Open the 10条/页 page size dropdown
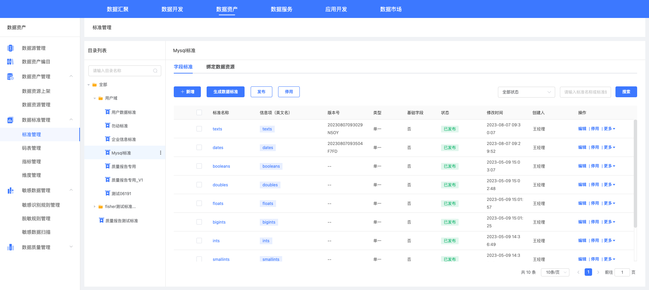The image size is (649, 290). pyautogui.click(x=555, y=272)
